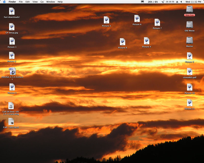The height and width of the screenshot is (163, 204).
Task: Select the chitchat_x_1.1.3.sitx.sit archive icon
Action: (12, 71)
